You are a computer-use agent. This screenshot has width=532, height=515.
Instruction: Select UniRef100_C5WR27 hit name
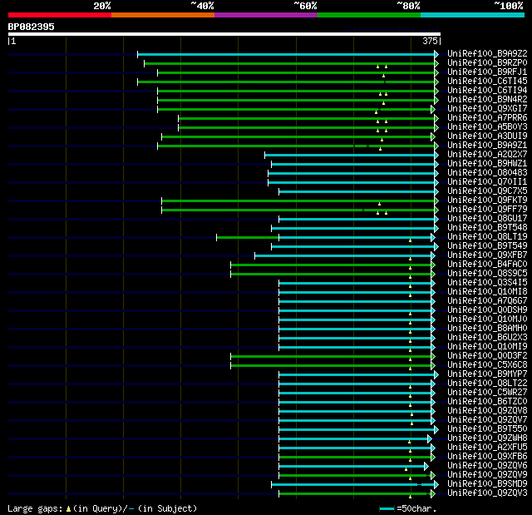tap(487, 393)
